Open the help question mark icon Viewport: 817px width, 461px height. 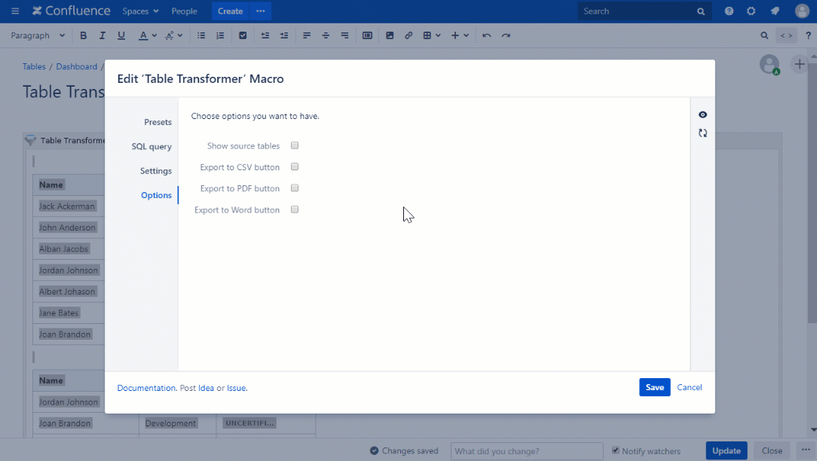(729, 11)
